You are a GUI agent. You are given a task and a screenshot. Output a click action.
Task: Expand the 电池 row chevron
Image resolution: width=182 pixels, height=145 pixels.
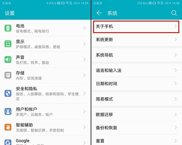84,28
